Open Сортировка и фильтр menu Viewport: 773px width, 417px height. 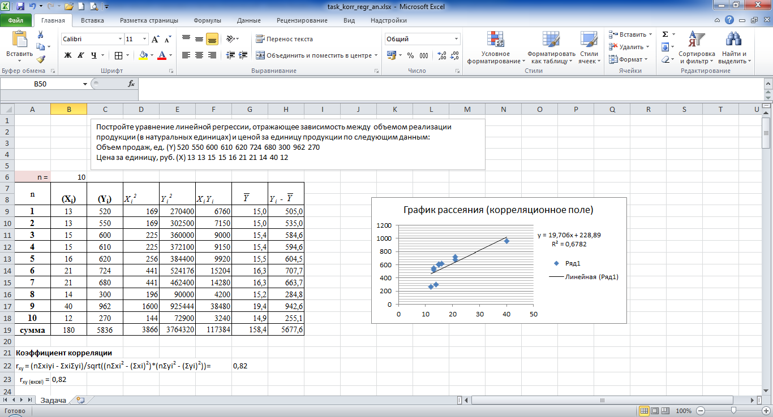[697, 47]
